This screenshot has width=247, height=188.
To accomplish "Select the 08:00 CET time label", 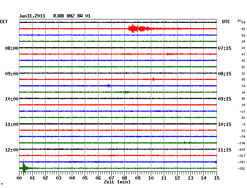I will click(12, 48).
